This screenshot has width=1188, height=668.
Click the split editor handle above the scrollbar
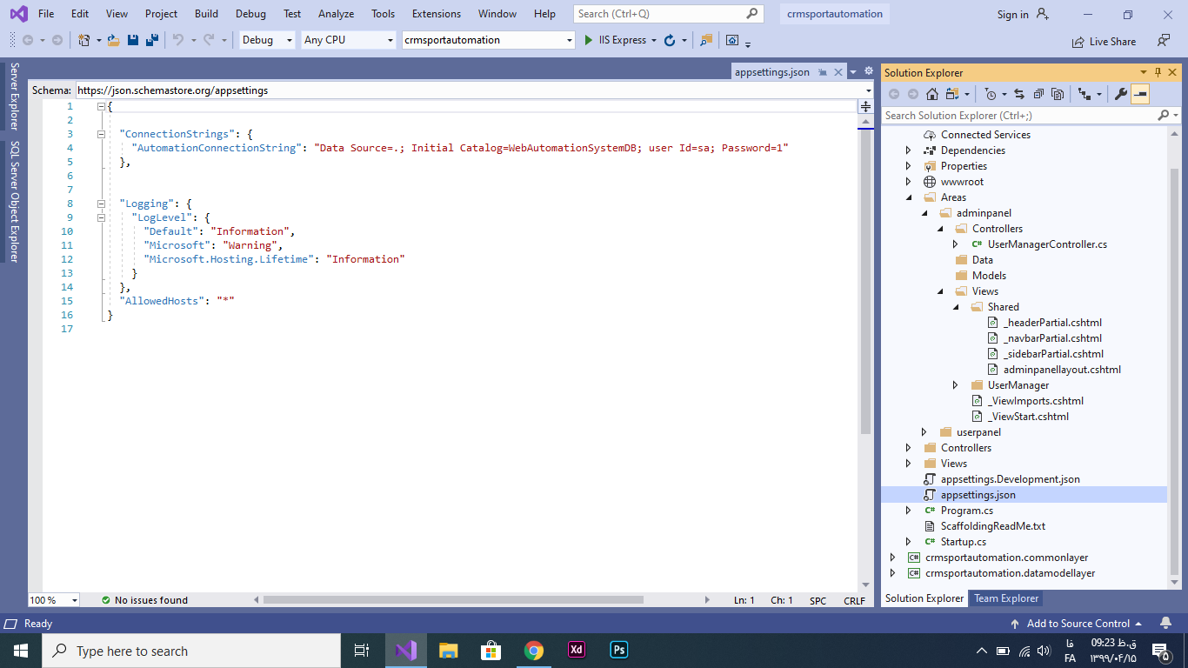(x=865, y=106)
